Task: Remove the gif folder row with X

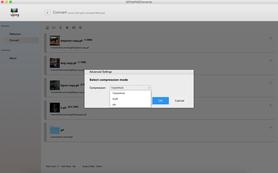Action: tap(270, 127)
